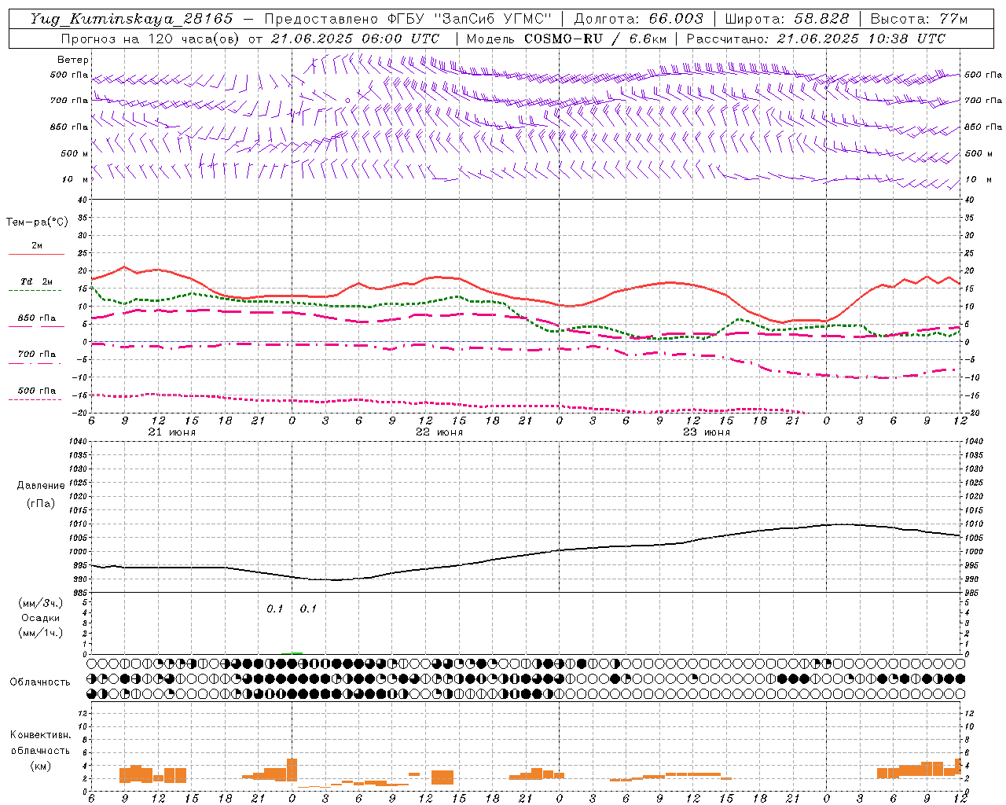Click the first '0.1' precipitation value
The width and height of the screenshot is (1006, 805).
[x=274, y=609]
